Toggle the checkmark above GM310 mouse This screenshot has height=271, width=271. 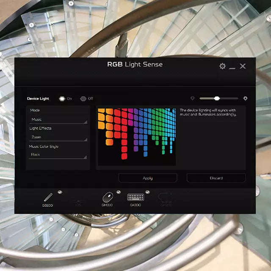pos(119,192)
